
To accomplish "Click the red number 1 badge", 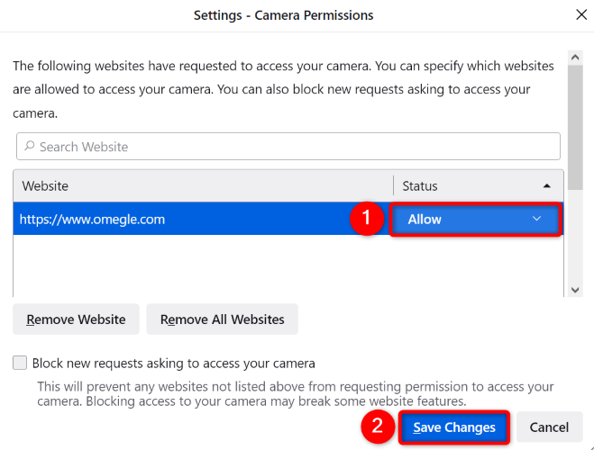I will point(366,220).
